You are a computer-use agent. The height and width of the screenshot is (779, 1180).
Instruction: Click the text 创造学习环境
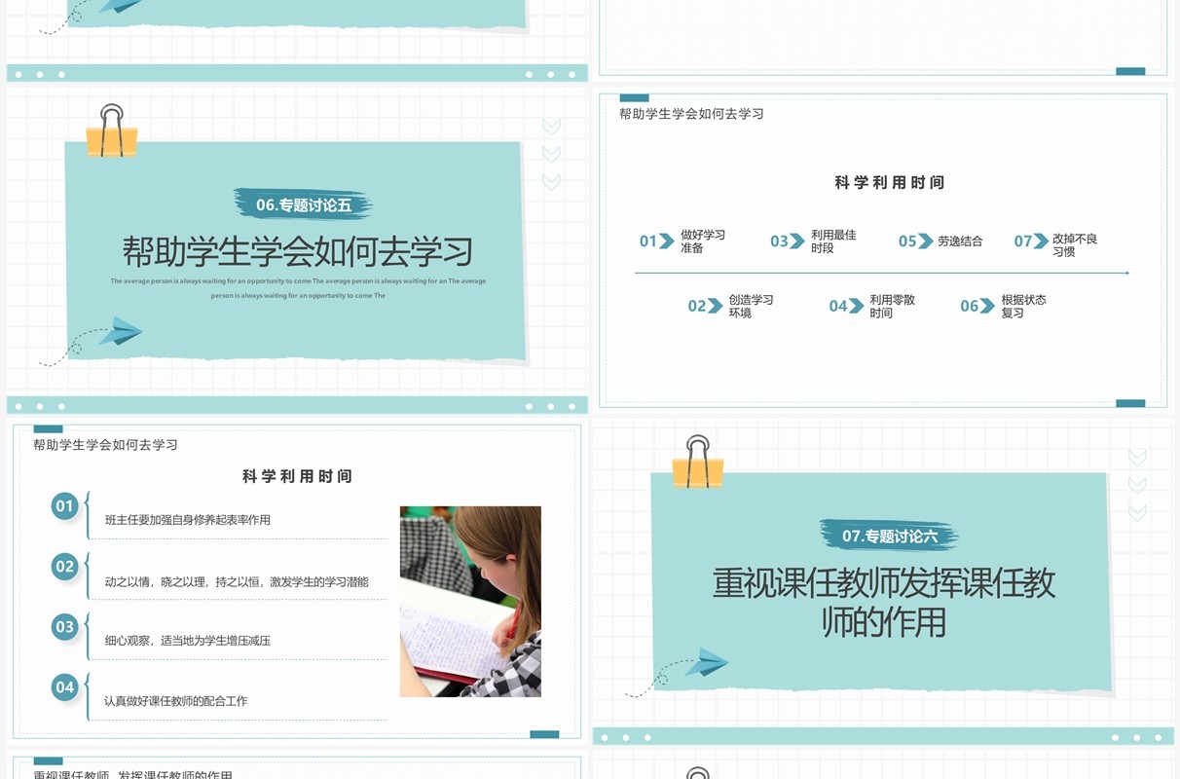751,307
